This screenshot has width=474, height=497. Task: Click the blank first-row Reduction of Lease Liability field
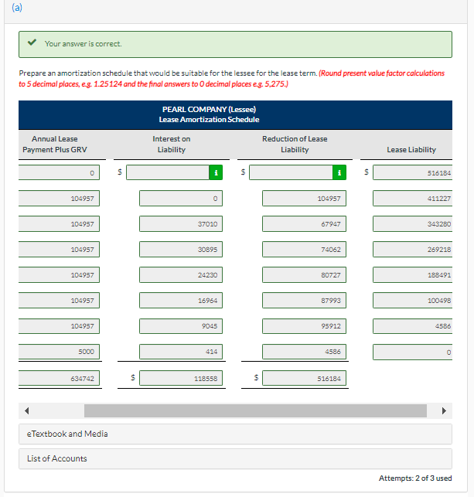(291, 172)
